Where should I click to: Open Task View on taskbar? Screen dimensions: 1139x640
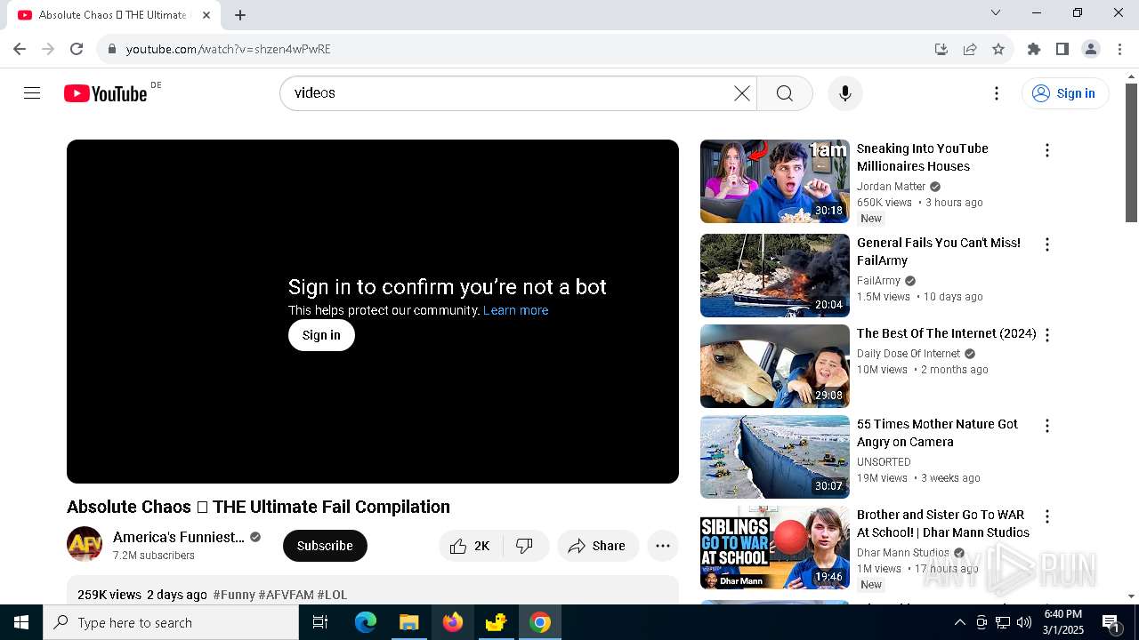[x=320, y=622]
